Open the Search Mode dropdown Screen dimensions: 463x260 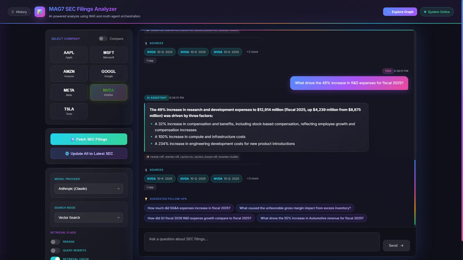[89, 217]
